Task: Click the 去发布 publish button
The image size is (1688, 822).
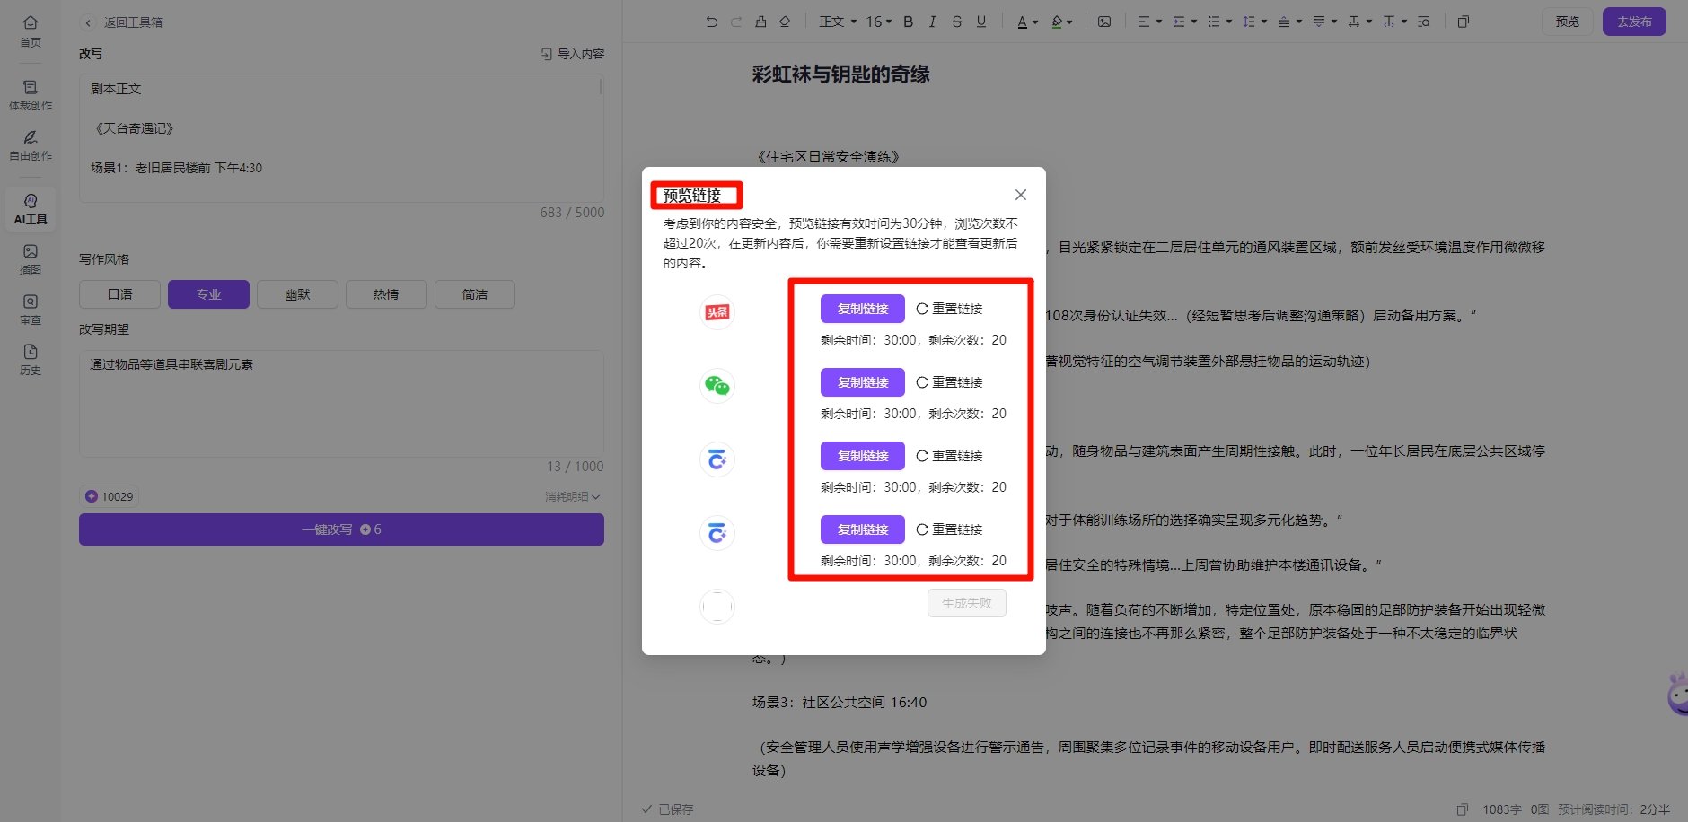Action: pyautogui.click(x=1633, y=21)
